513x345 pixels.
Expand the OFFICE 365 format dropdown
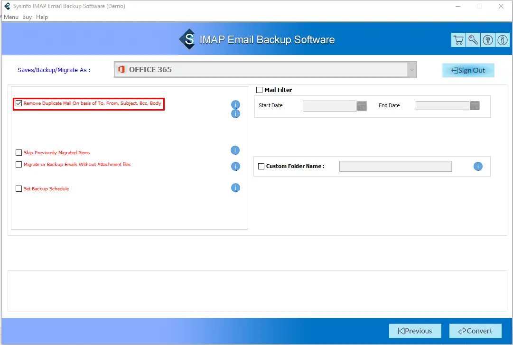coord(411,70)
